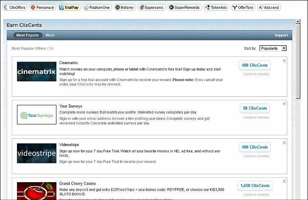Viewport: 308px width, 200px height.
Task: Claim 400 ClixCents for Videostripe
Action: click(255, 147)
